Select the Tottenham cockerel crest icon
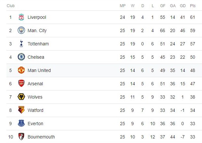Screen dimensions: 202x143 pyautogui.click(x=21, y=44)
